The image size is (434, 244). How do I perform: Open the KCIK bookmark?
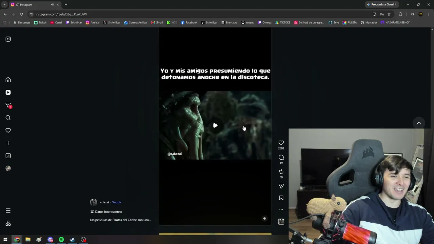(x=172, y=23)
